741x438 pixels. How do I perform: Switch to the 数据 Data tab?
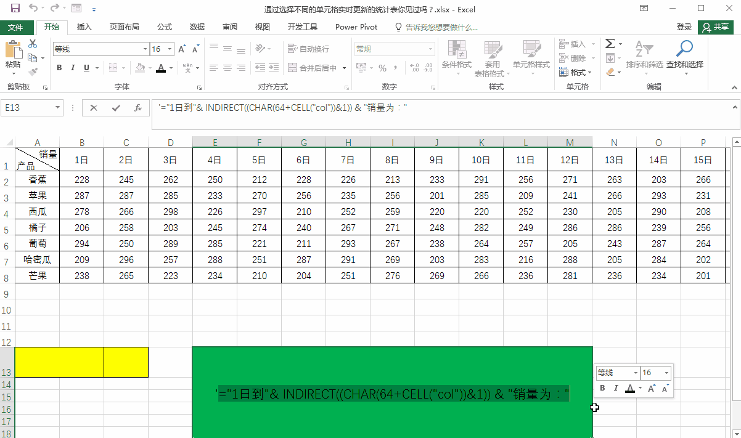click(x=197, y=27)
